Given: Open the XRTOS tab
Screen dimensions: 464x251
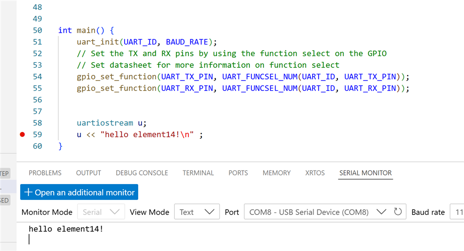Looking at the screenshot, I should (x=315, y=173).
